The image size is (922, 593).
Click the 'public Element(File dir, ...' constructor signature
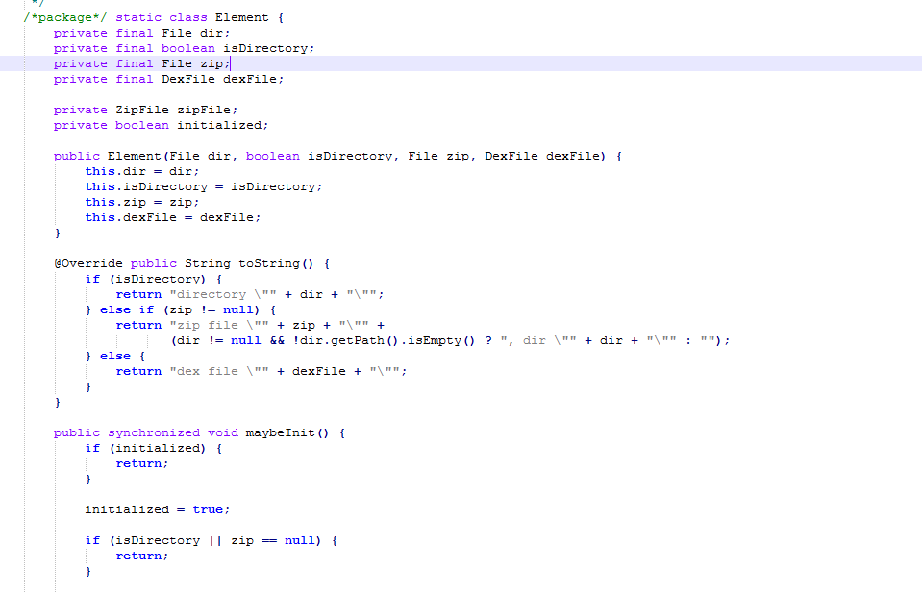click(338, 156)
